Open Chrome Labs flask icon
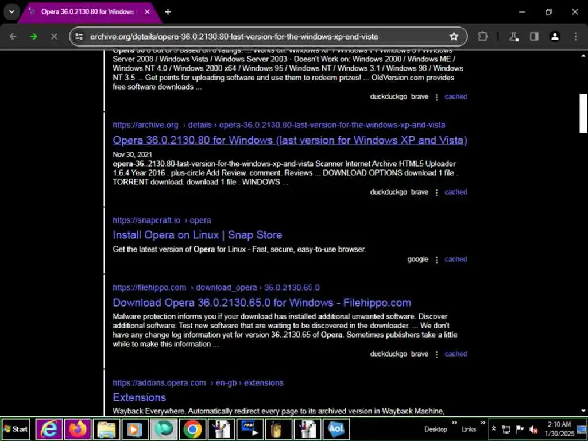The image size is (588, 441). [x=514, y=36]
